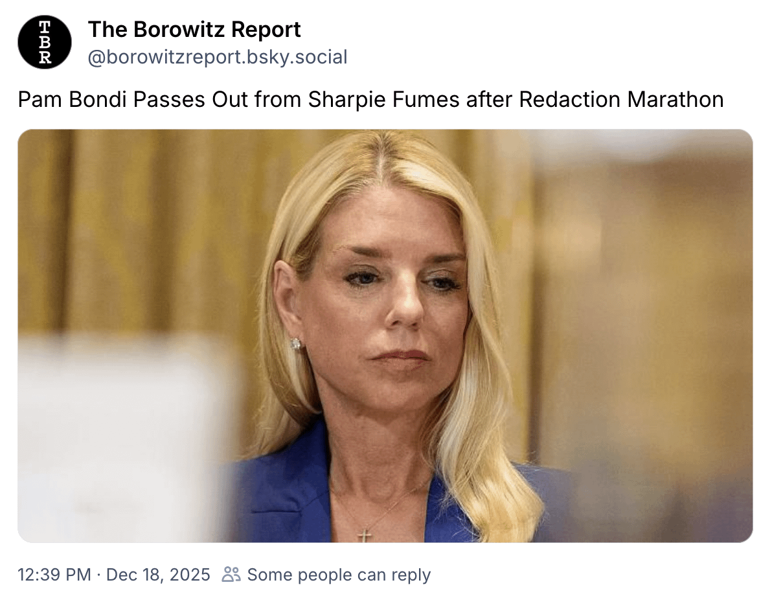The width and height of the screenshot is (772, 600).
Task: Click the stud earring in the post photo
Action: (296, 343)
